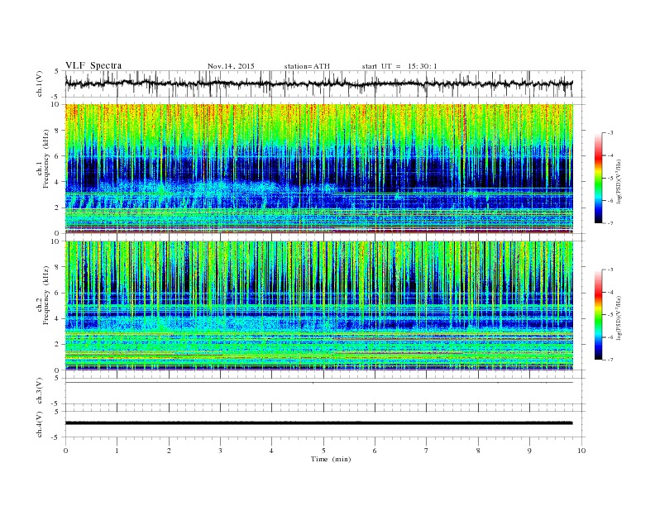Click the 'station=ATH' label
This screenshot has width=655, height=506.
pos(307,66)
